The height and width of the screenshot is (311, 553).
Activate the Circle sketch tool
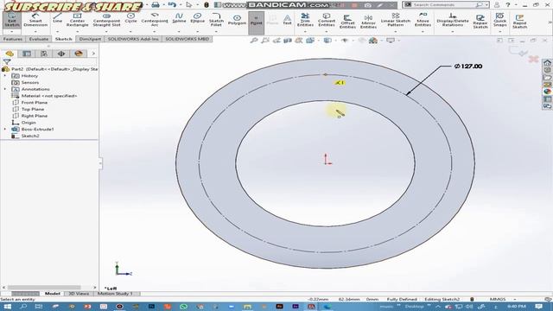coord(130,18)
